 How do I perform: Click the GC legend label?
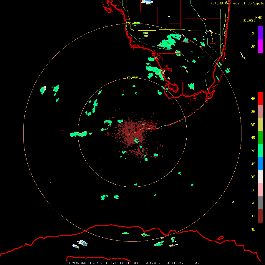pyautogui.click(x=253, y=203)
